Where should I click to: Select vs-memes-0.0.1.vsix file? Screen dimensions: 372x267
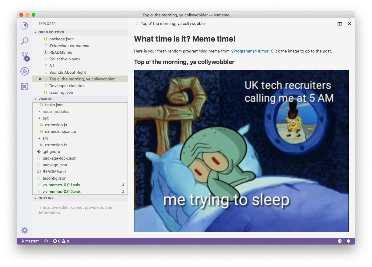80,185
